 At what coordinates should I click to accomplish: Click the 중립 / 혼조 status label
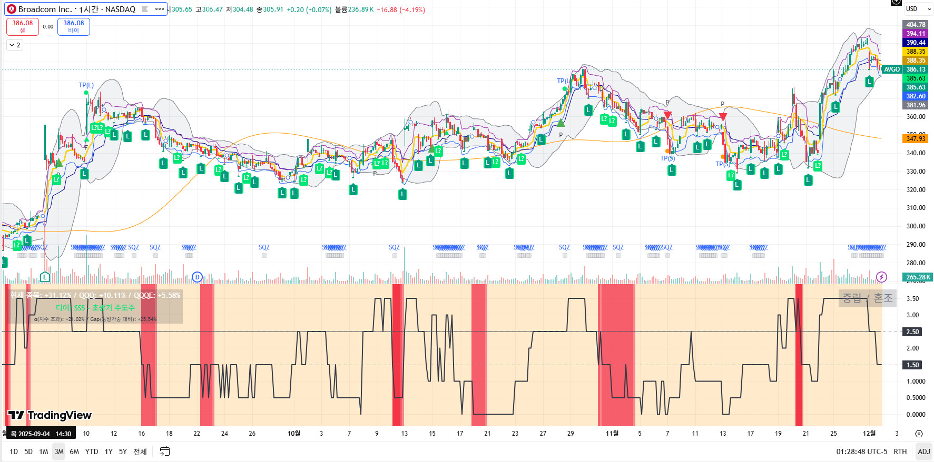(x=868, y=298)
